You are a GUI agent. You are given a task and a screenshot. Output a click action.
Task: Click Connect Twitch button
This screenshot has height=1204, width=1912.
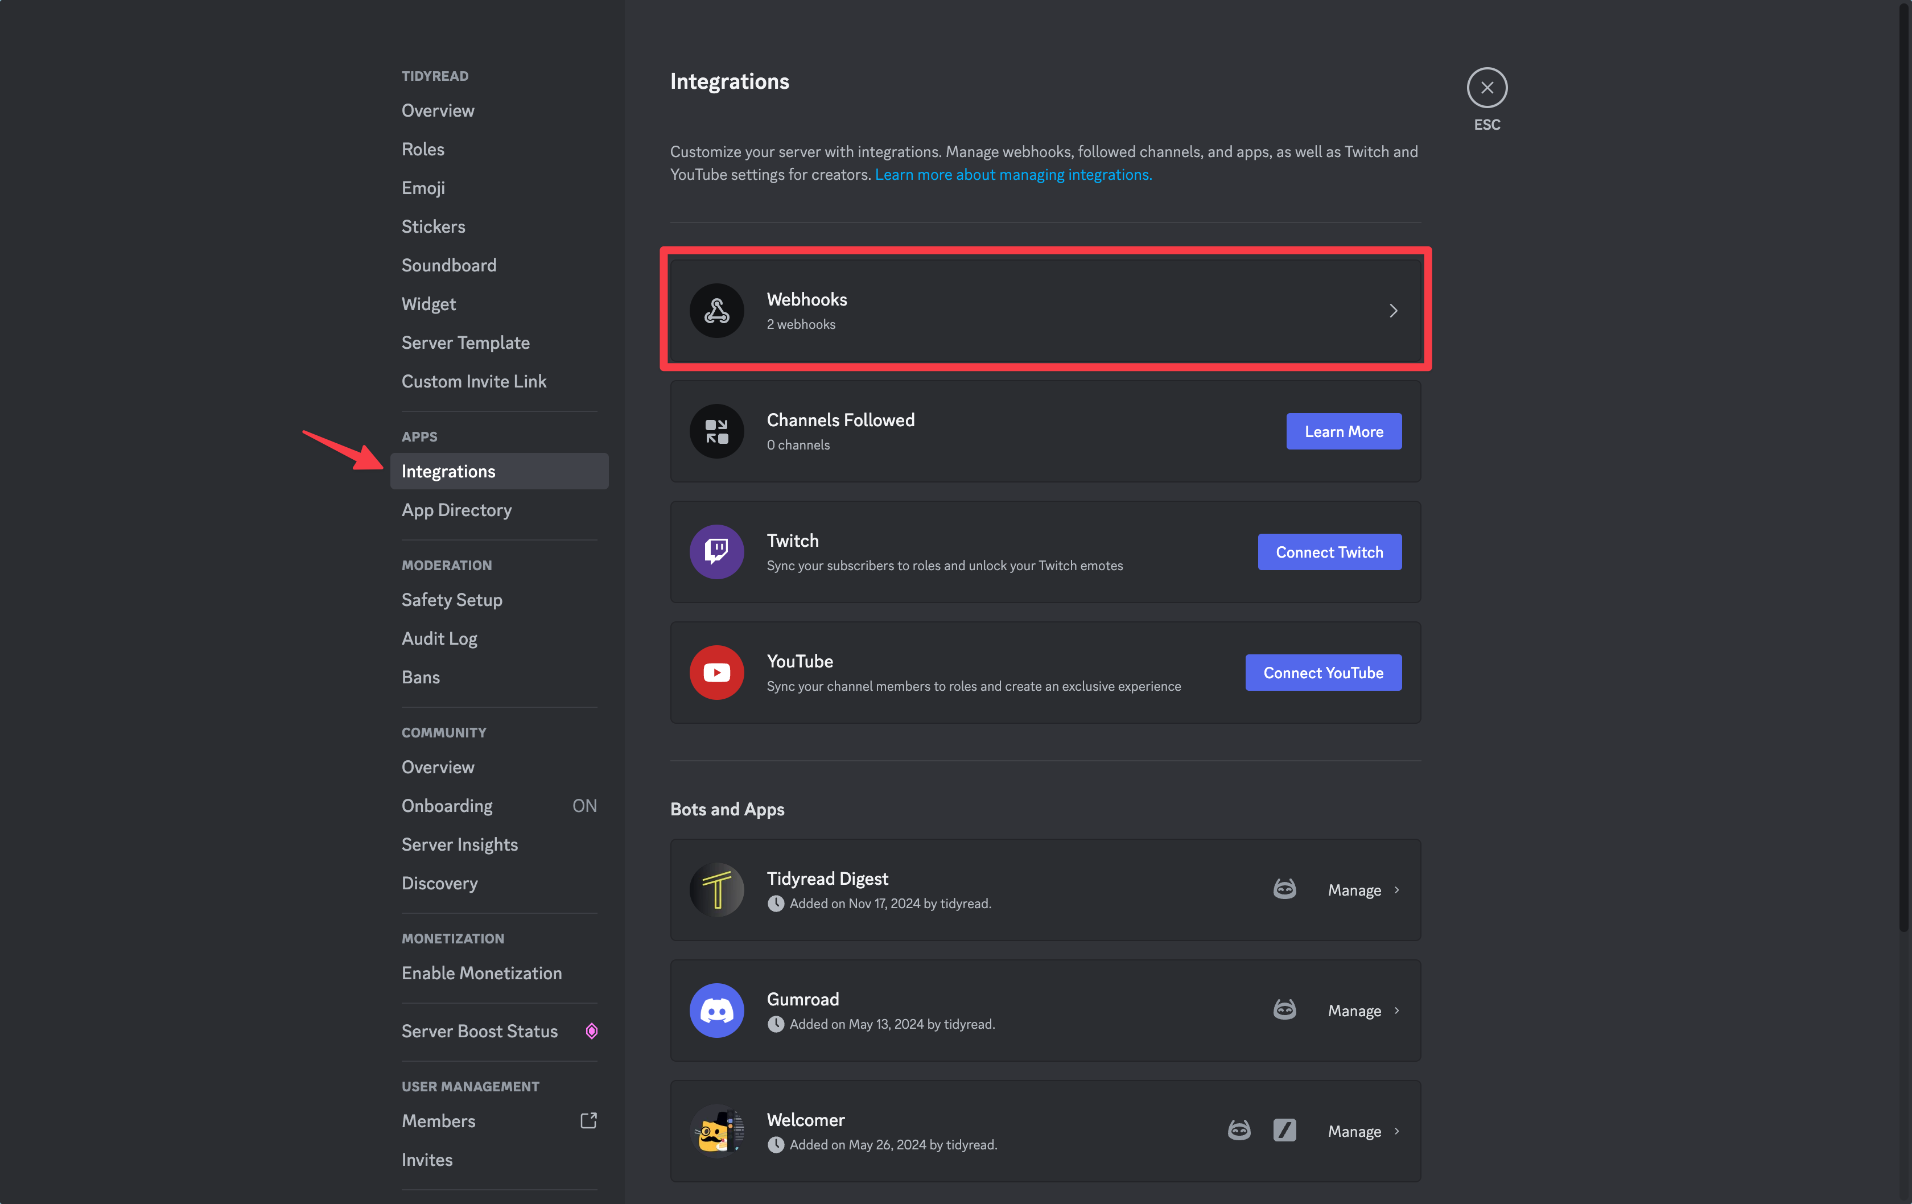click(x=1329, y=552)
